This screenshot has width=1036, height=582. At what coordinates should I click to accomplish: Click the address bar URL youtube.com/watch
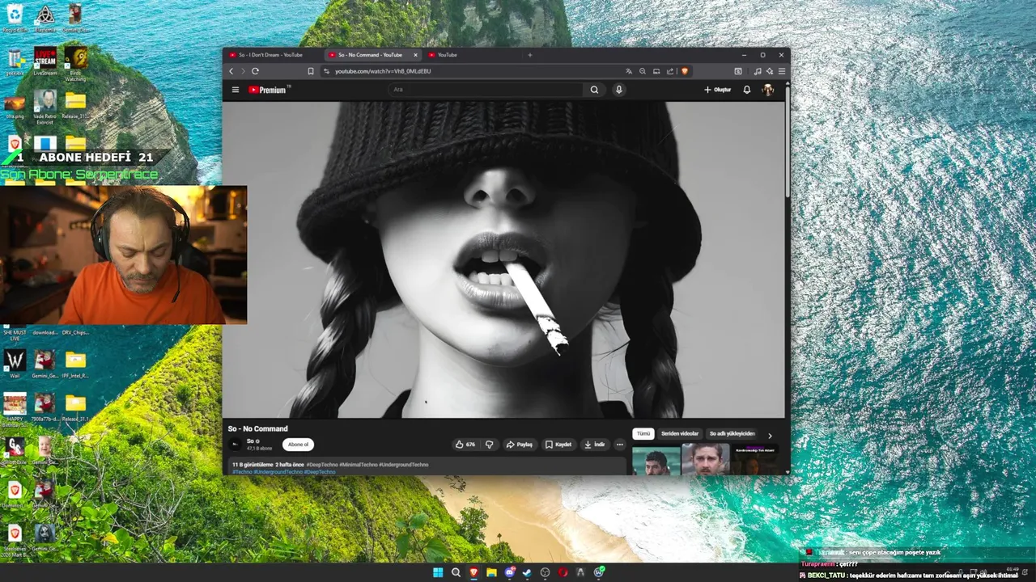[383, 71]
